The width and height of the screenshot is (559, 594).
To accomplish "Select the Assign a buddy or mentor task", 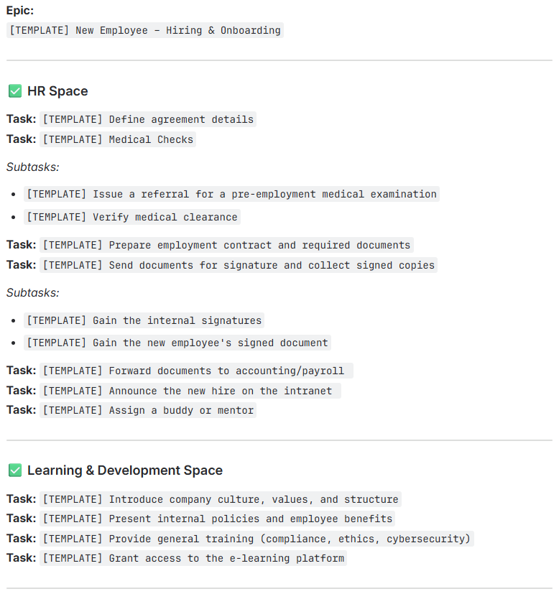I will coord(148,410).
